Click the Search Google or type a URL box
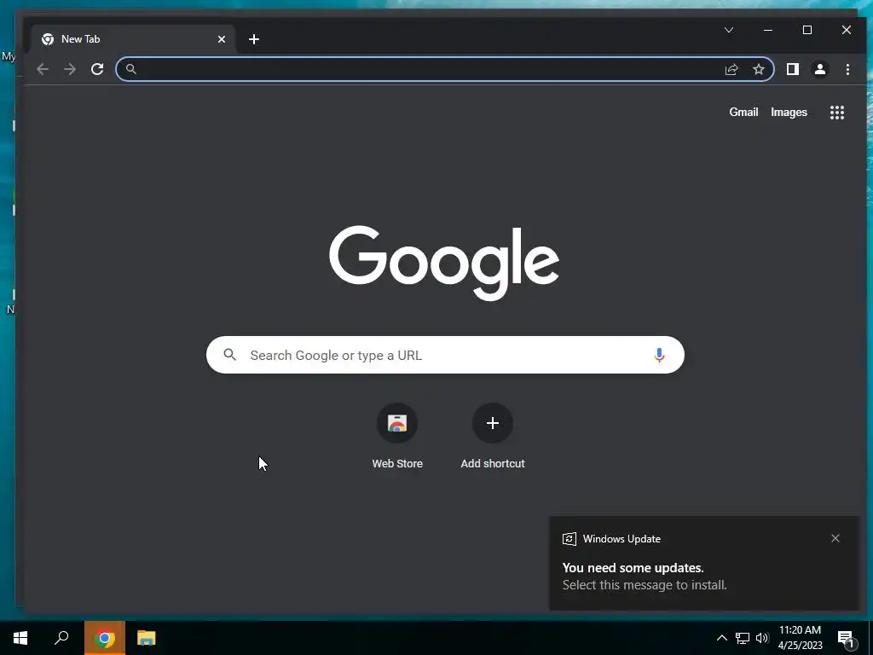 (x=445, y=355)
